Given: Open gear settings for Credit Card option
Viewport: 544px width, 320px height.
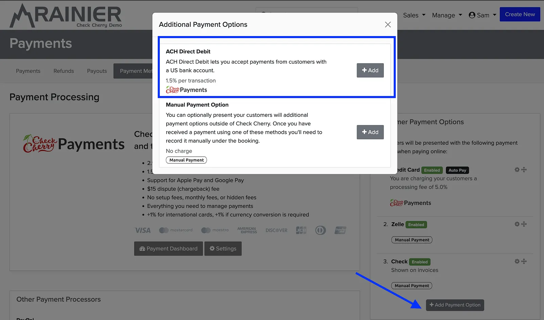Looking at the screenshot, I should tap(517, 170).
